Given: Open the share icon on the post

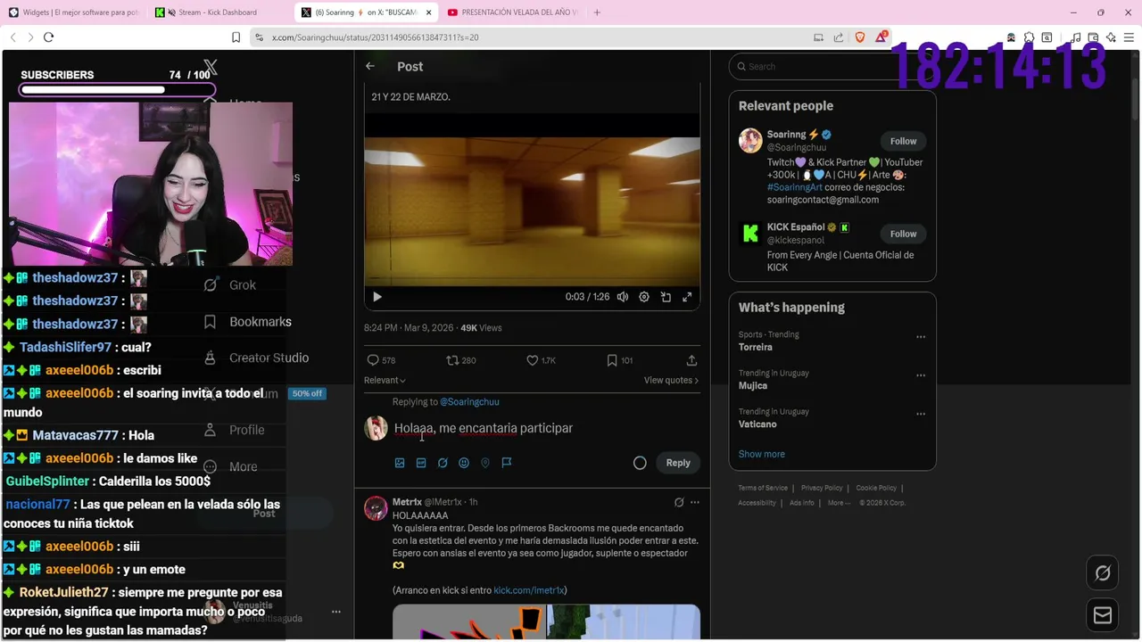Looking at the screenshot, I should click(x=691, y=360).
